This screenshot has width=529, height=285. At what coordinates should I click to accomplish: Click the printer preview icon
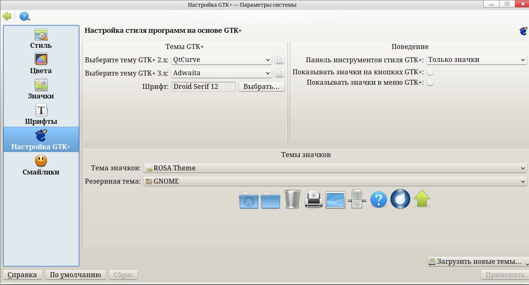click(x=314, y=199)
